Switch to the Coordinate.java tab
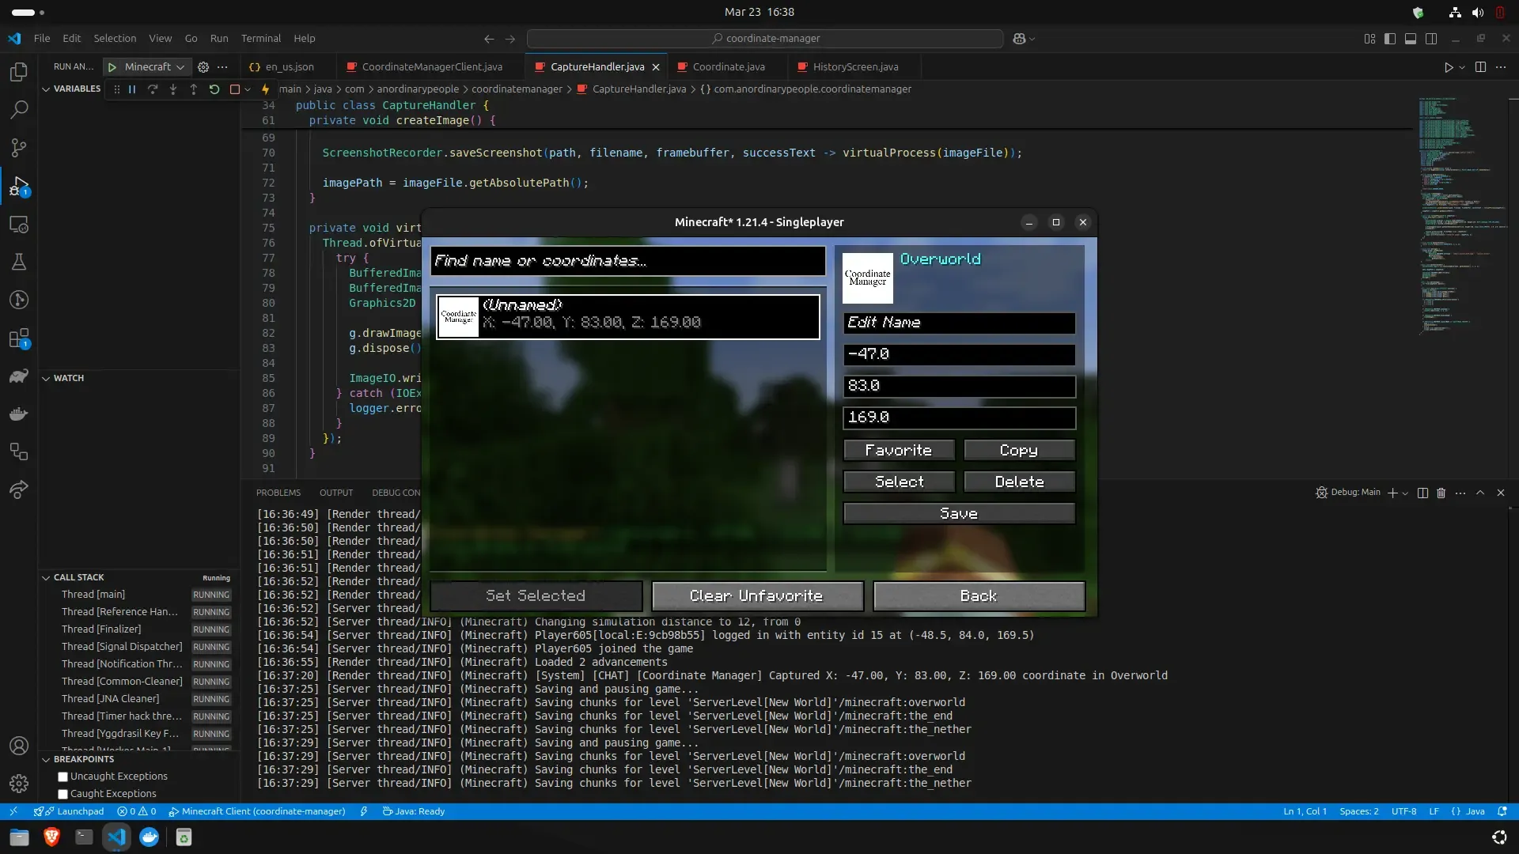Viewport: 1519px width, 854px height. tap(728, 67)
